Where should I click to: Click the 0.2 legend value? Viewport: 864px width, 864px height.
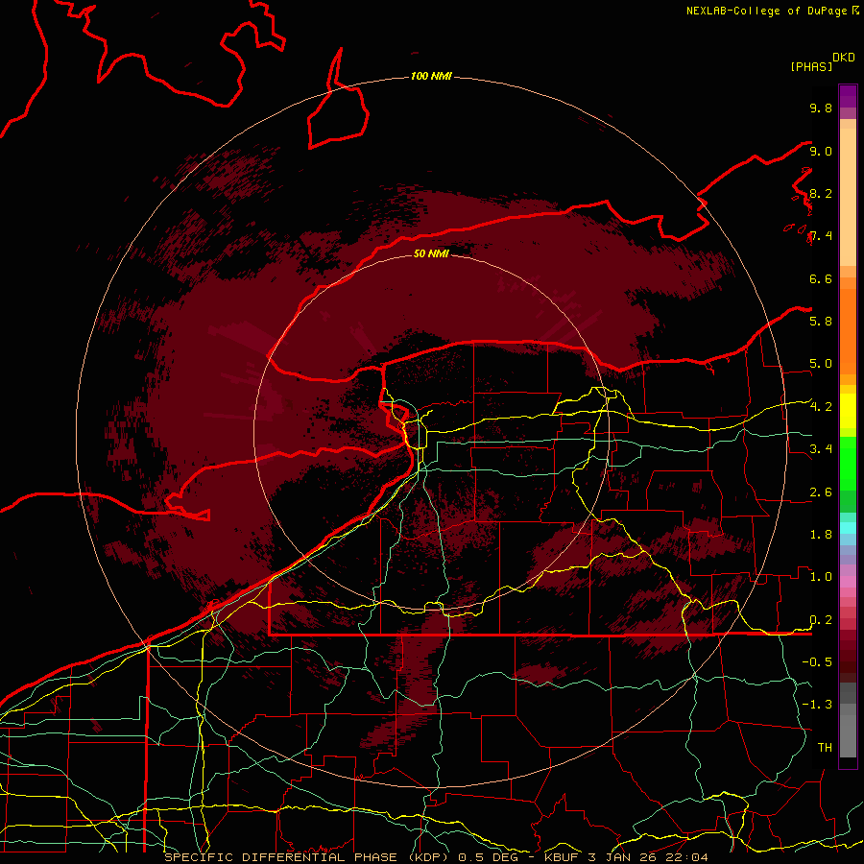coord(821,619)
